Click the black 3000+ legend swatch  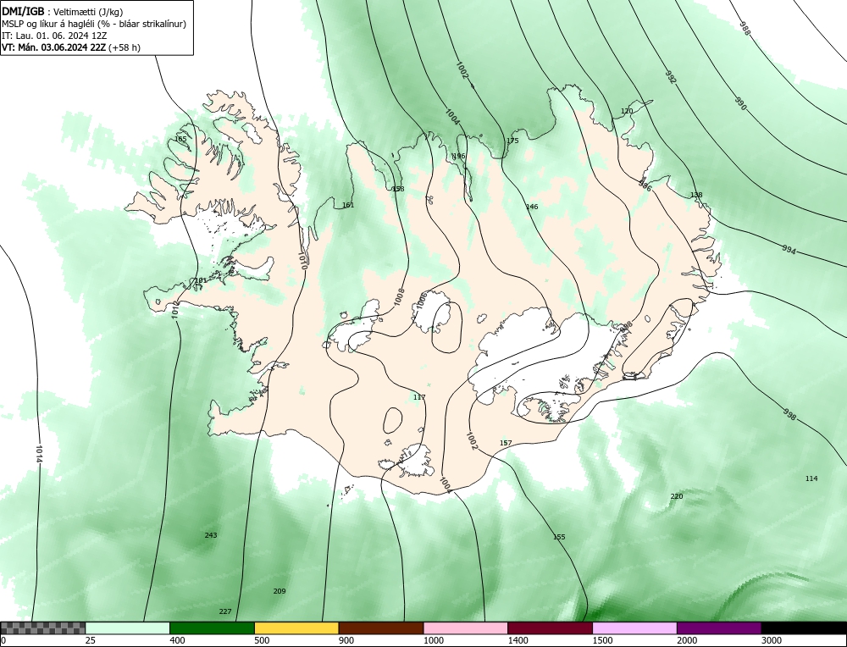pos(804,628)
